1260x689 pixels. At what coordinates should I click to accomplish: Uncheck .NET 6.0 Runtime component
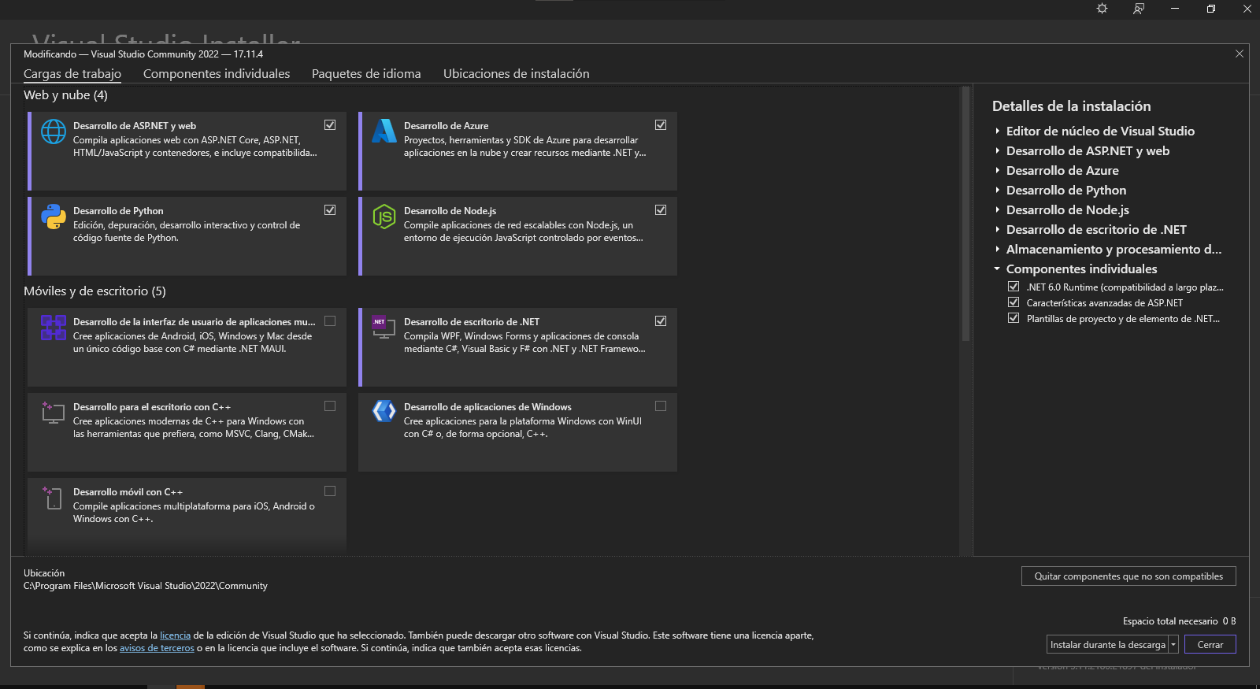pos(1014,287)
